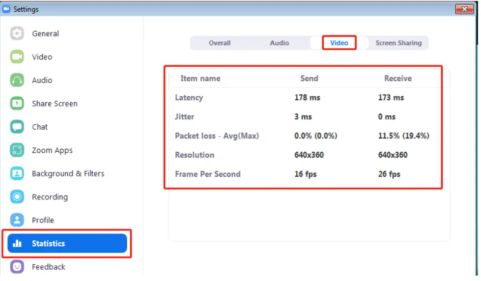The width and height of the screenshot is (481, 281).
Task: Click the General gear icon
Action: tap(17, 33)
